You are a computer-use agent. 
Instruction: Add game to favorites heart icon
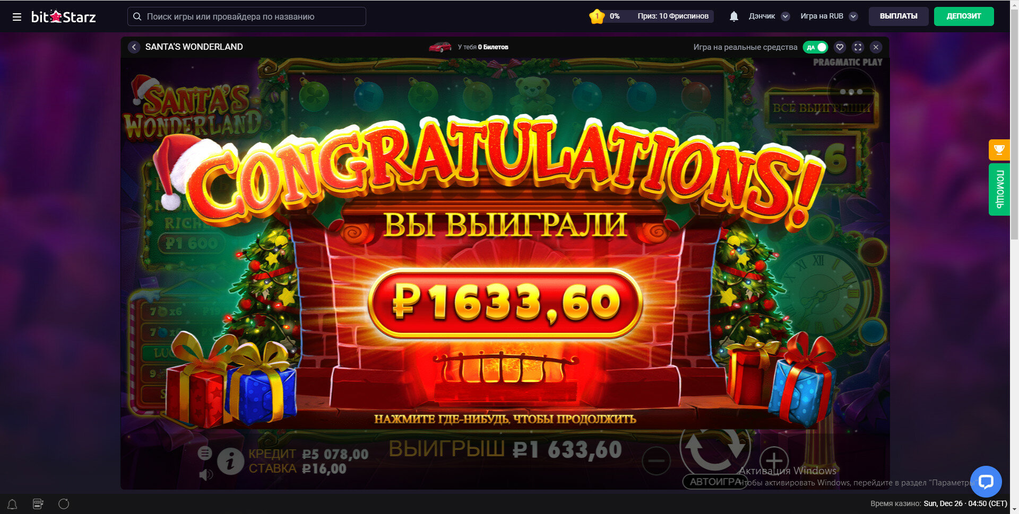click(840, 47)
